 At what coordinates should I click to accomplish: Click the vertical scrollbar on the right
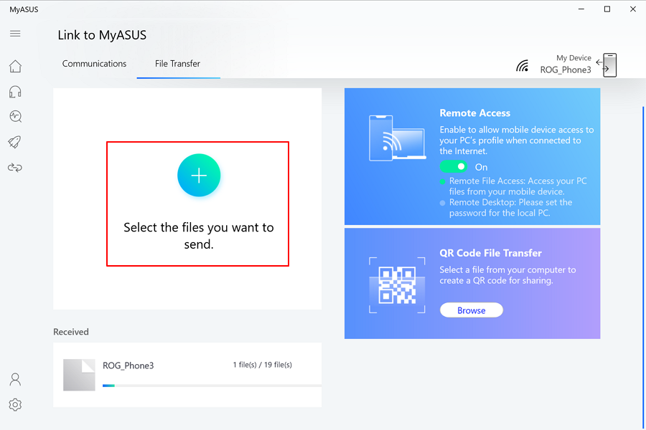click(x=644, y=267)
